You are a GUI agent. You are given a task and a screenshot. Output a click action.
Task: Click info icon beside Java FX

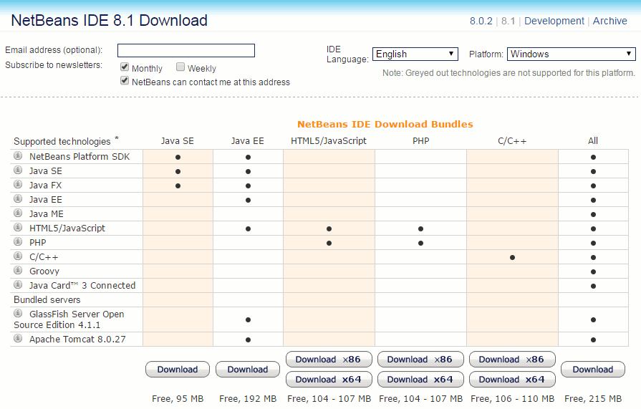click(x=18, y=185)
